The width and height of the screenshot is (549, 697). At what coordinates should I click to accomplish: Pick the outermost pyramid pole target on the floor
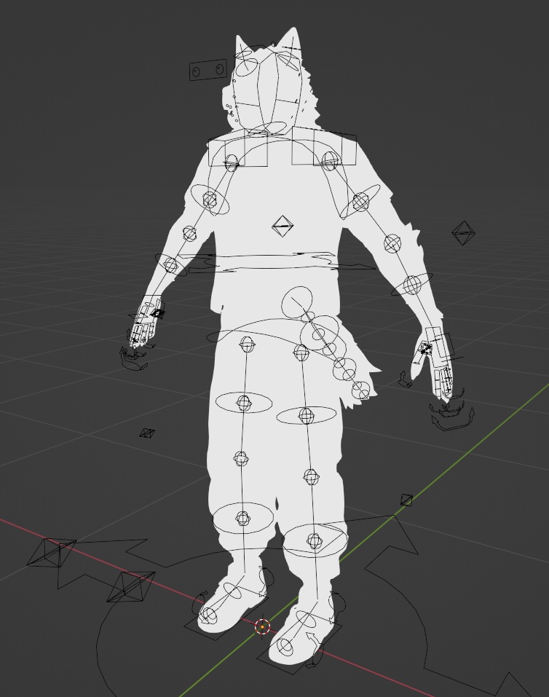pyautogui.click(x=52, y=551)
